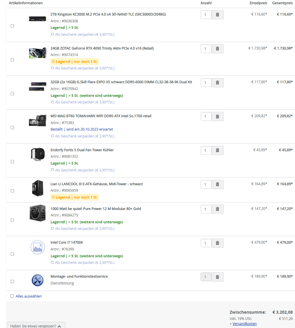Screen dimensions: 295x328
Task: Open ZOTAC RTX 4090 product image
Action: 38,53
